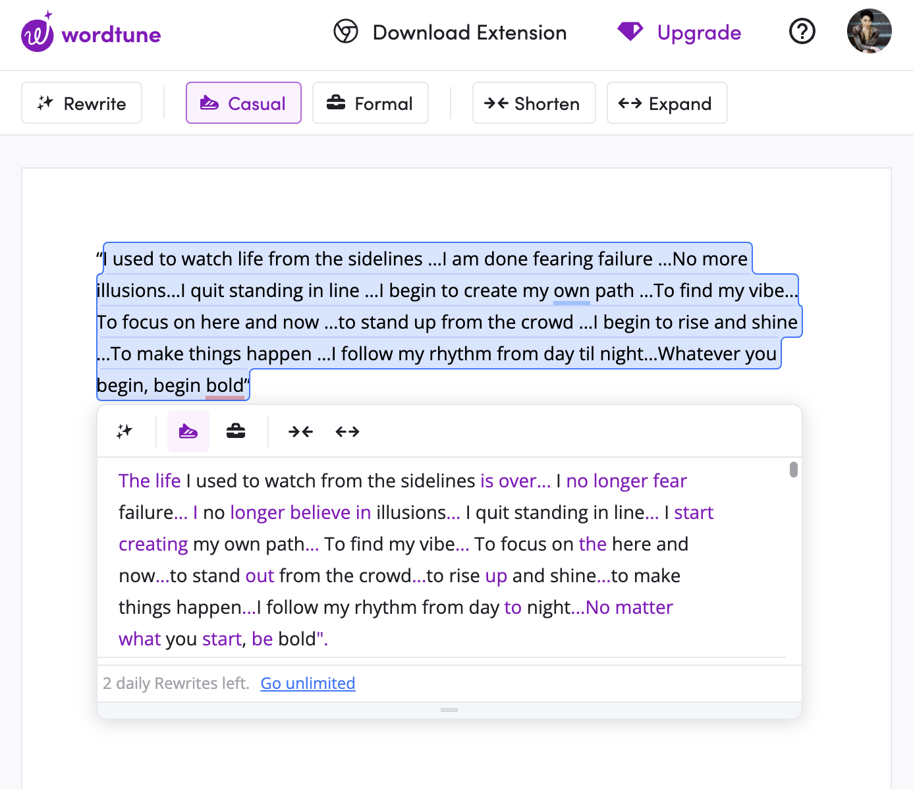Click the red-underlined word 'bold'

point(223,385)
